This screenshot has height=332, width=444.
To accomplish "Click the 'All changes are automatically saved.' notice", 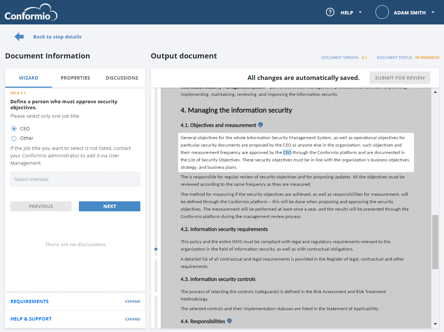I will 304,78.
